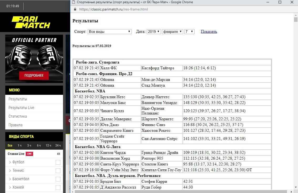
Task: Click the 'Руди Гобер' player cell
Action: click(161, 187)
